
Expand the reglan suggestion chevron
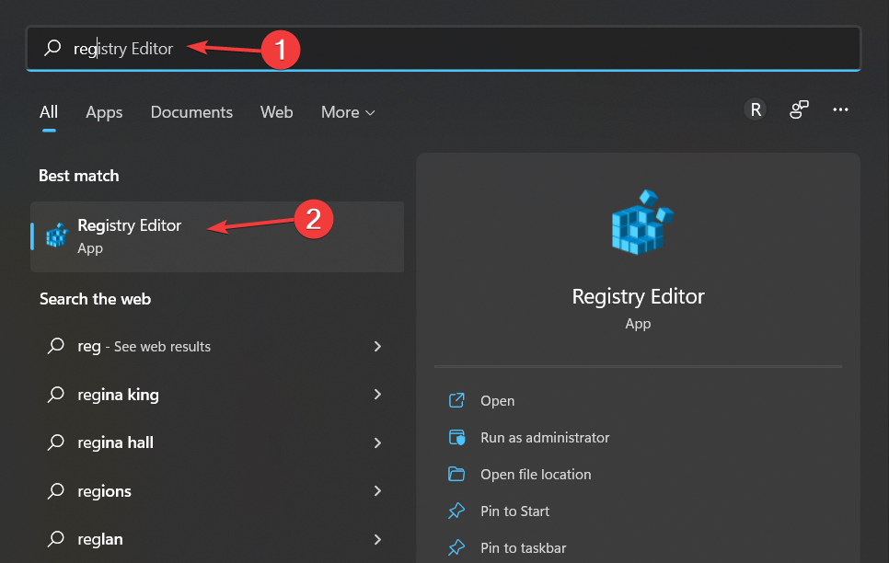click(377, 538)
